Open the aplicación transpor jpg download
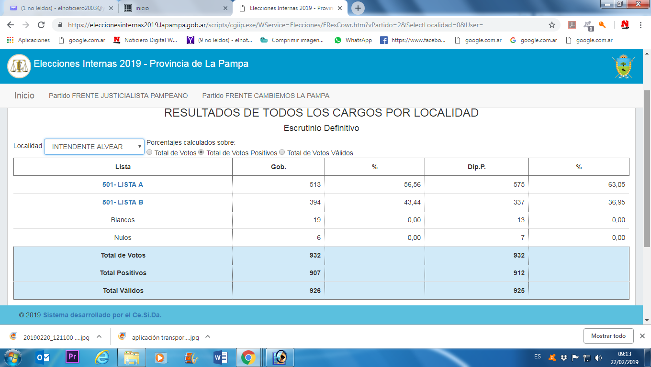 click(x=158, y=337)
